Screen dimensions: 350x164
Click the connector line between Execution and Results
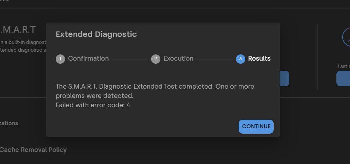click(x=214, y=59)
